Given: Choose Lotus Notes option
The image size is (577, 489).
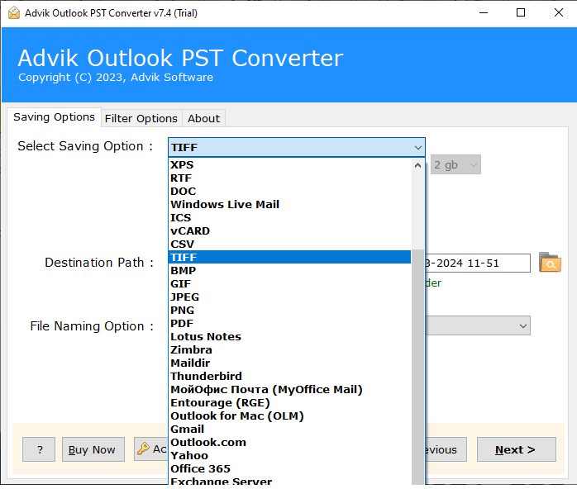Looking at the screenshot, I should point(289,337).
